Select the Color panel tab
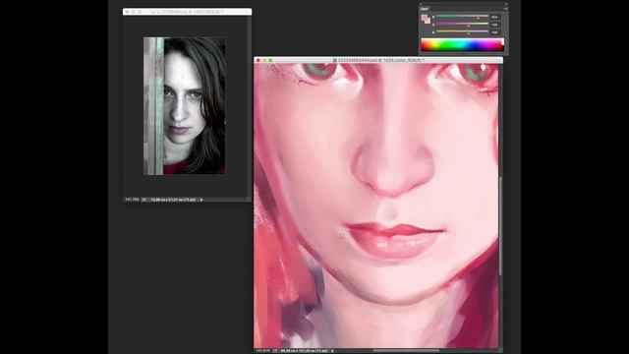Viewport: 629px width, 354px height. click(x=425, y=9)
